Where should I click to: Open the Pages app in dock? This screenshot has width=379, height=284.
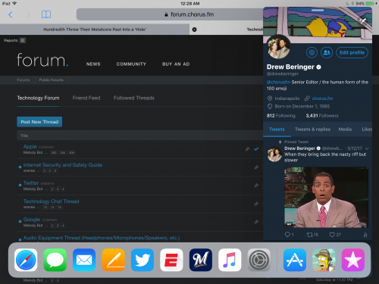click(x=113, y=260)
